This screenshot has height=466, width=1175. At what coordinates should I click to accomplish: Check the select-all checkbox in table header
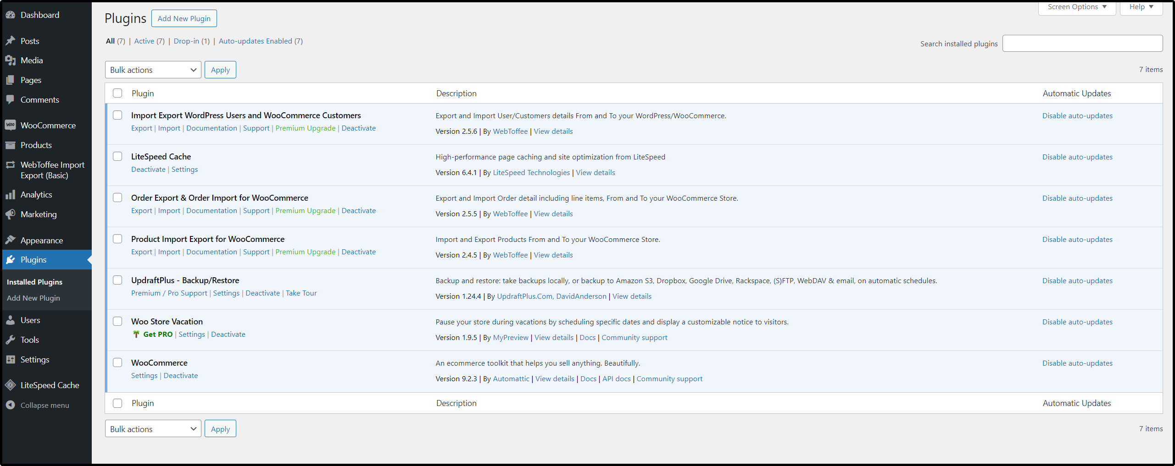click(117, 93)
